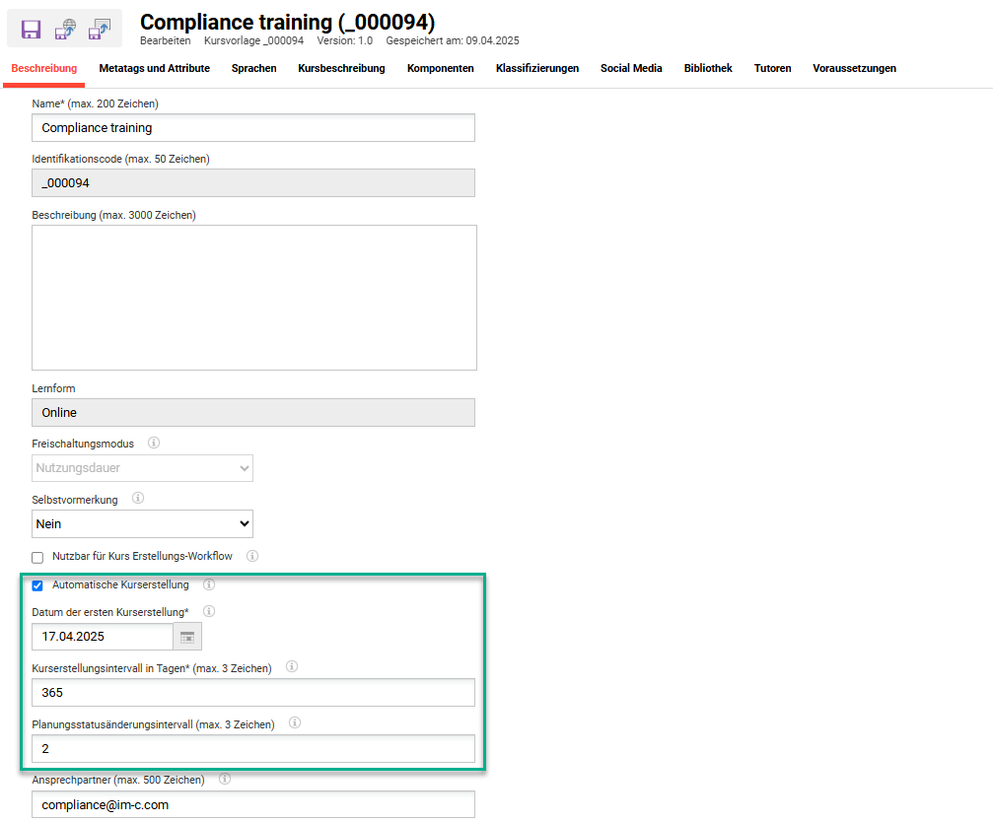Select the Tutoren tab

[772, 69]
